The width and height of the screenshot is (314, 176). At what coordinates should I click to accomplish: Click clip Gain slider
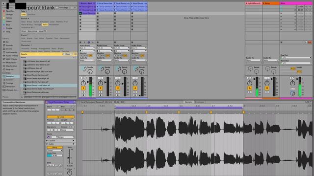pyautogui.click(x=69, y=157)
